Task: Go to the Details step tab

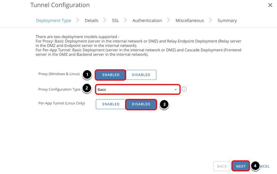Action: 91,20
